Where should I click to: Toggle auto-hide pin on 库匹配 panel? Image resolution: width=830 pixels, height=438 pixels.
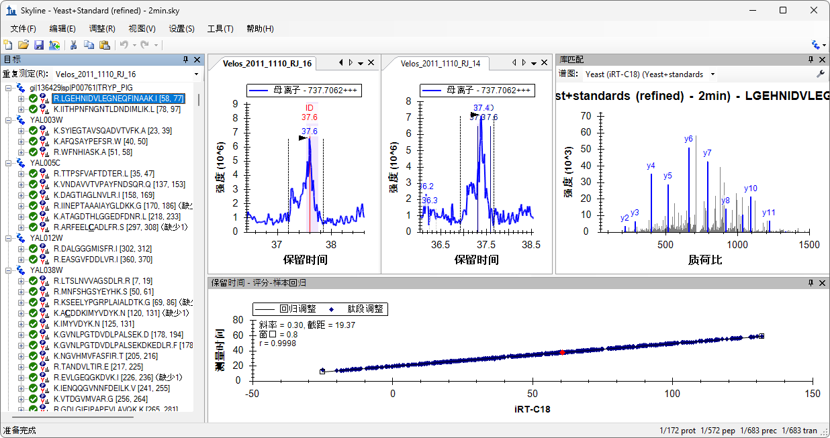[x=811, y=60]
